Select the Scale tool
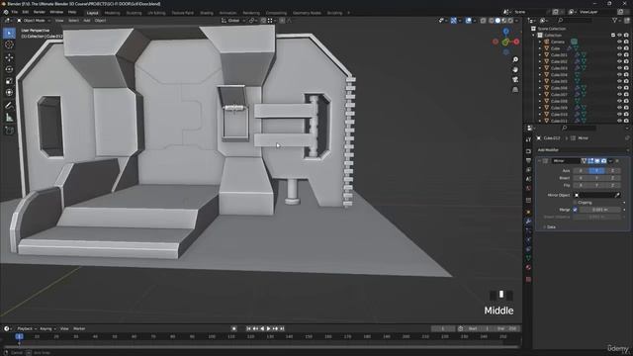This screenshot has width=633, height=356. (9, 81)
